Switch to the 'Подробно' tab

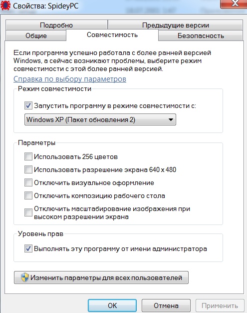[56, 25]
